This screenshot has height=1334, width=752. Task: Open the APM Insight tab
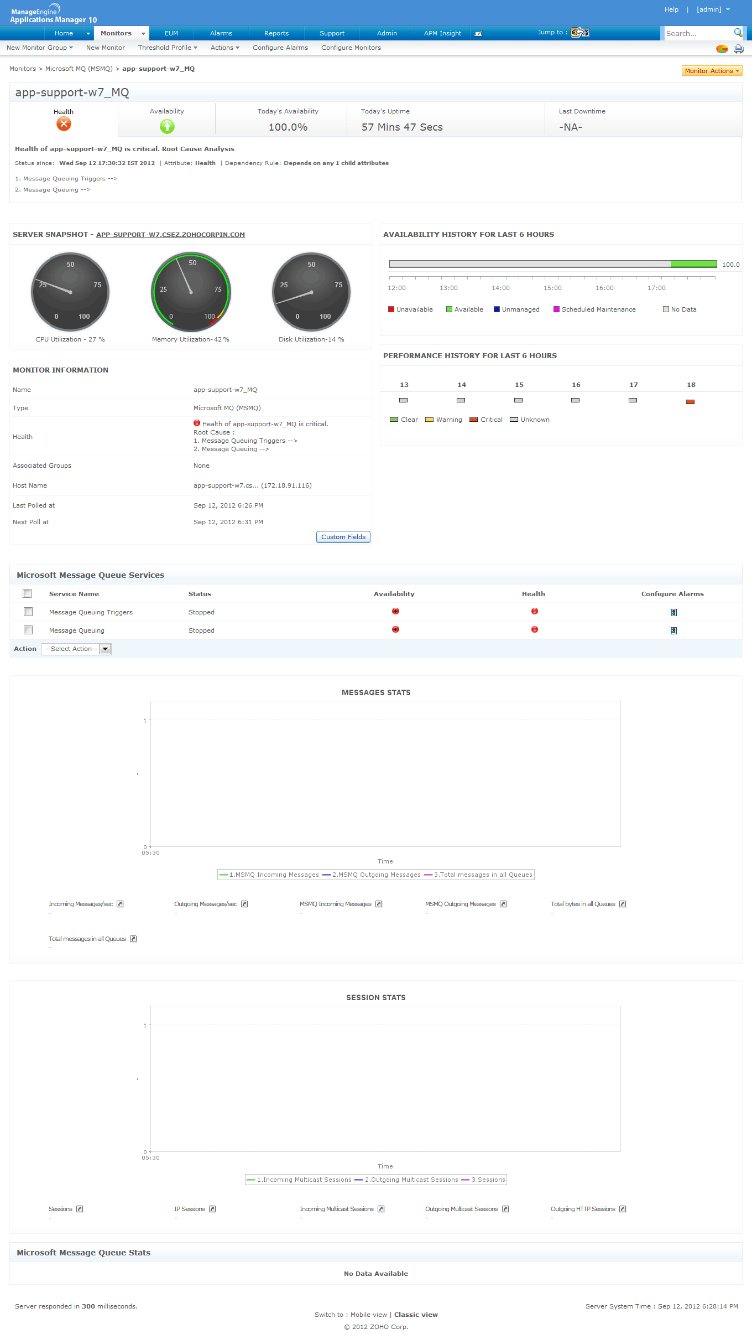click(442, 33)
